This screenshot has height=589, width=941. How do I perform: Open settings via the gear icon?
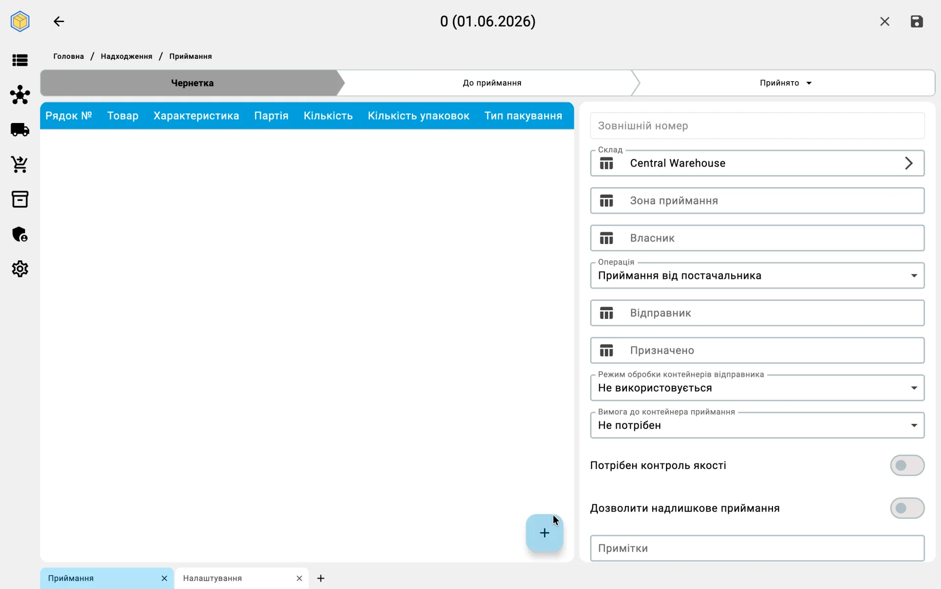pos(20,269)
